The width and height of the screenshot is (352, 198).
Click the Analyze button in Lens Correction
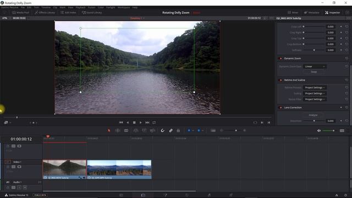pos(313,115)
